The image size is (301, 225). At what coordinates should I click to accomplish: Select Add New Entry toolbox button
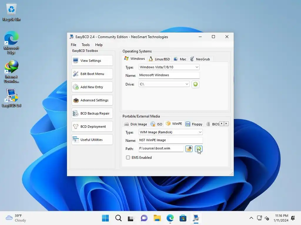[x=92, y=87]
